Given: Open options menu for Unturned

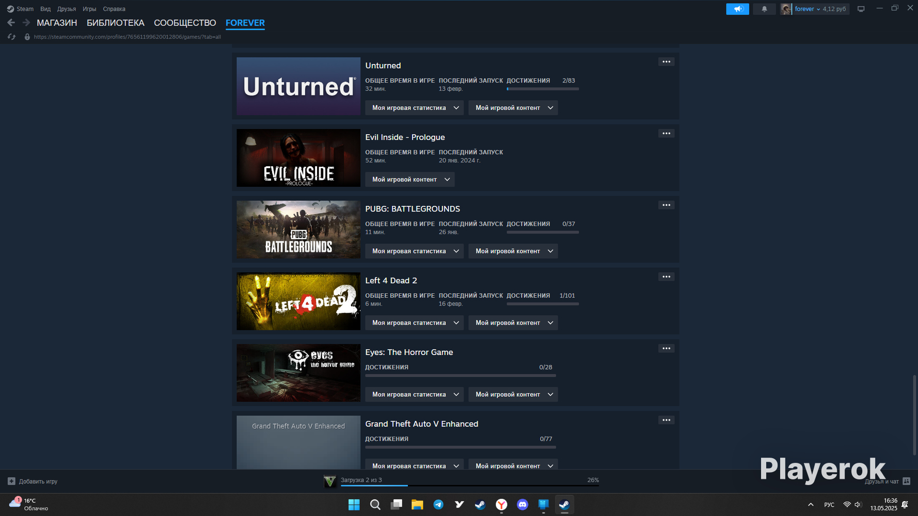Looking at the screenshot, I should point(667,62).
